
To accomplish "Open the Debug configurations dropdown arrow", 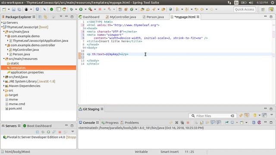I will coord(76,9).
